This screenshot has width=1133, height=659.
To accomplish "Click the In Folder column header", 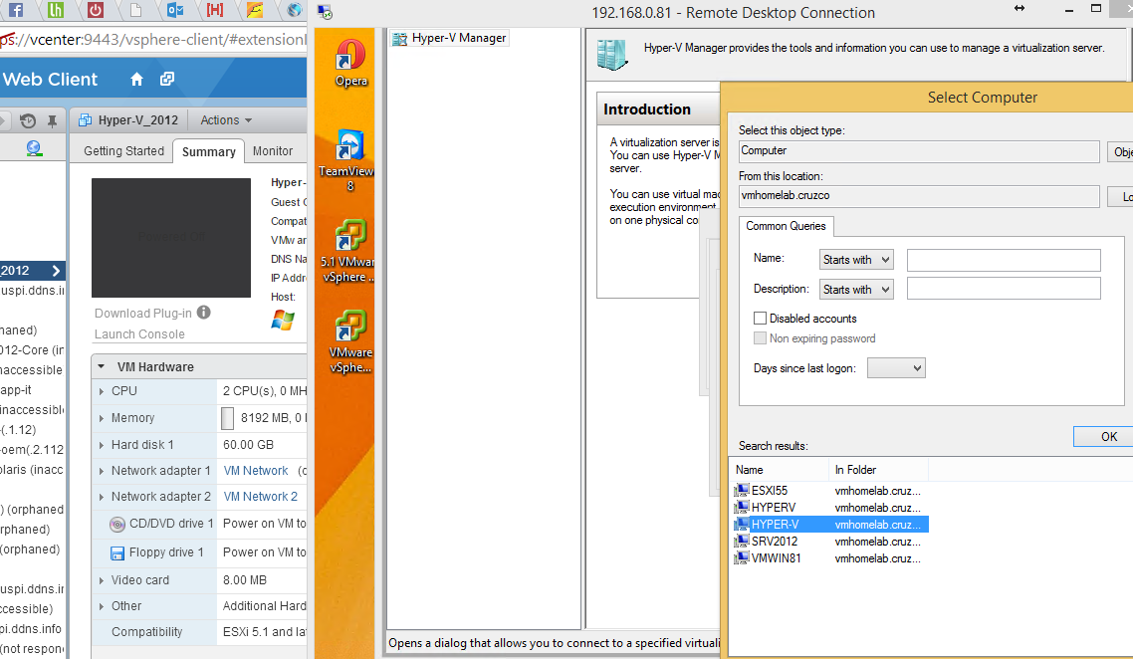I will [878, 470].
